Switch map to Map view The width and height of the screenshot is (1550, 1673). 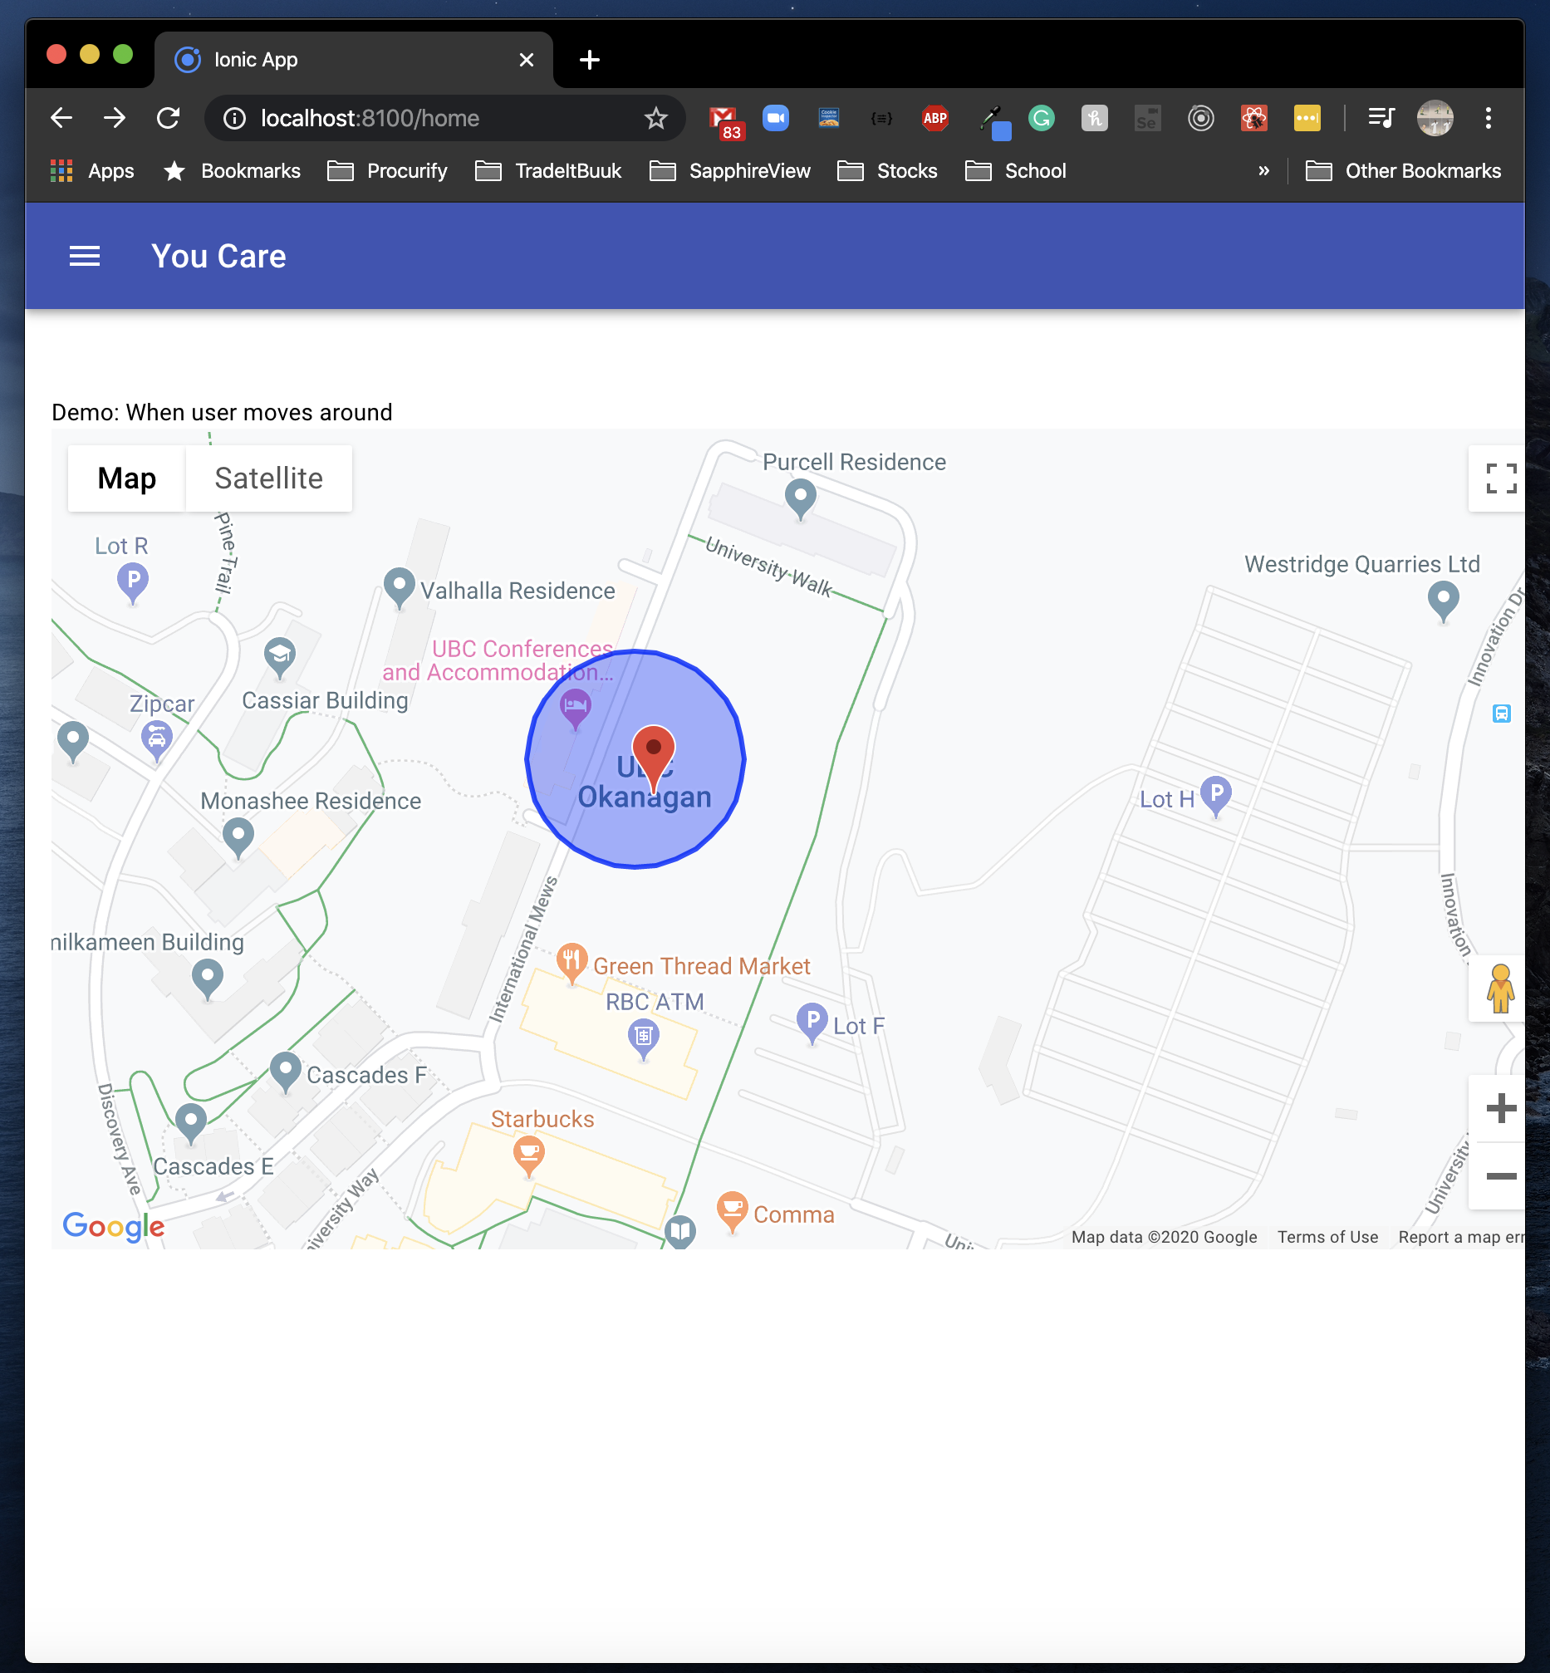[126, 478]
